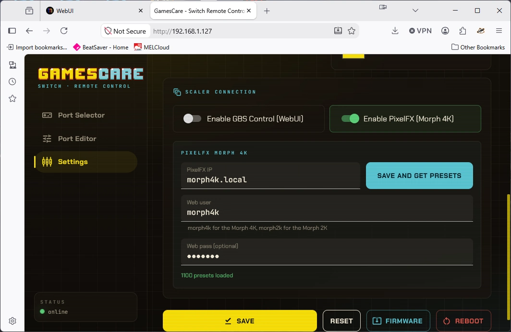The image size is (511, 332).
Task: Click the Scaler Connection section icon
Action: pos(177,92)
